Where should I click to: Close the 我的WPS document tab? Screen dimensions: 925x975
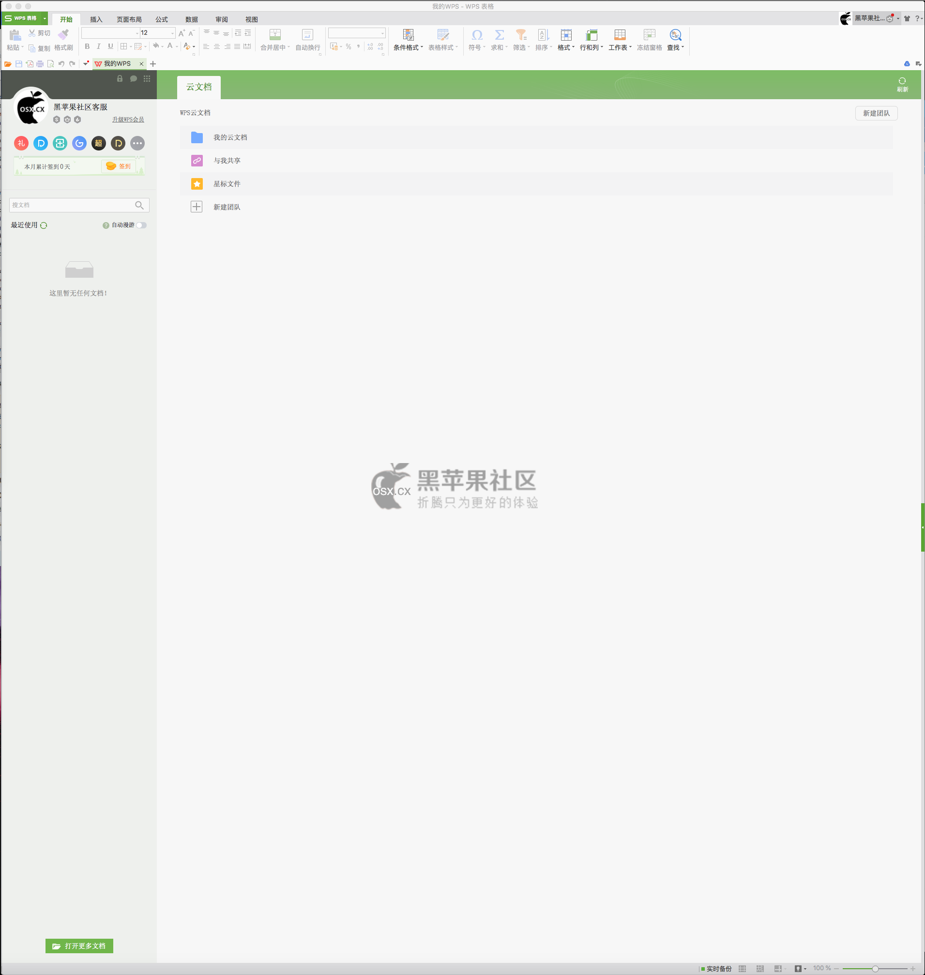point(141,63)
